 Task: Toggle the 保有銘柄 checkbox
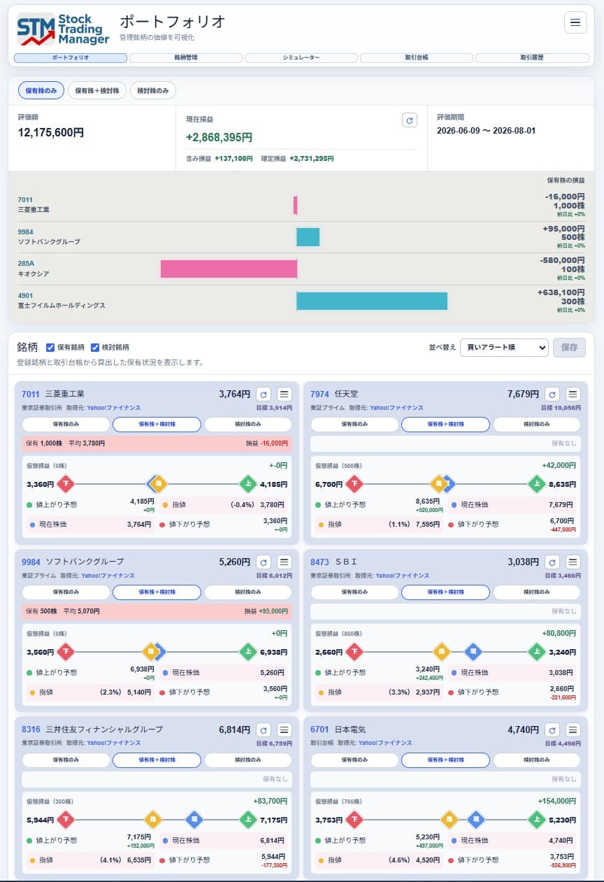point(50,348)
